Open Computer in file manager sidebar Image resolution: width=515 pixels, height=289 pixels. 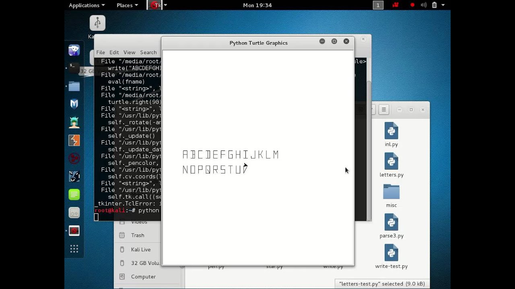click(x=143, y=277)
